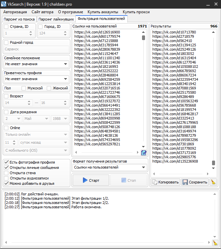
Task: Expand the Приватность профиля dropdown
Action: [36, 79]
